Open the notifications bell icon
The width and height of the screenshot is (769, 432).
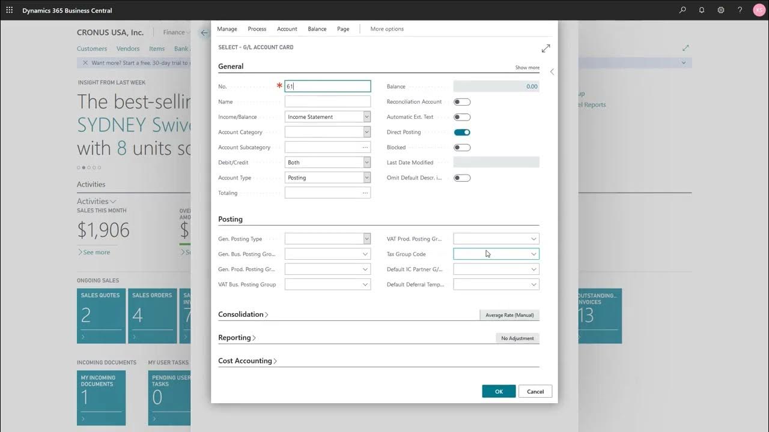(702, 10)
